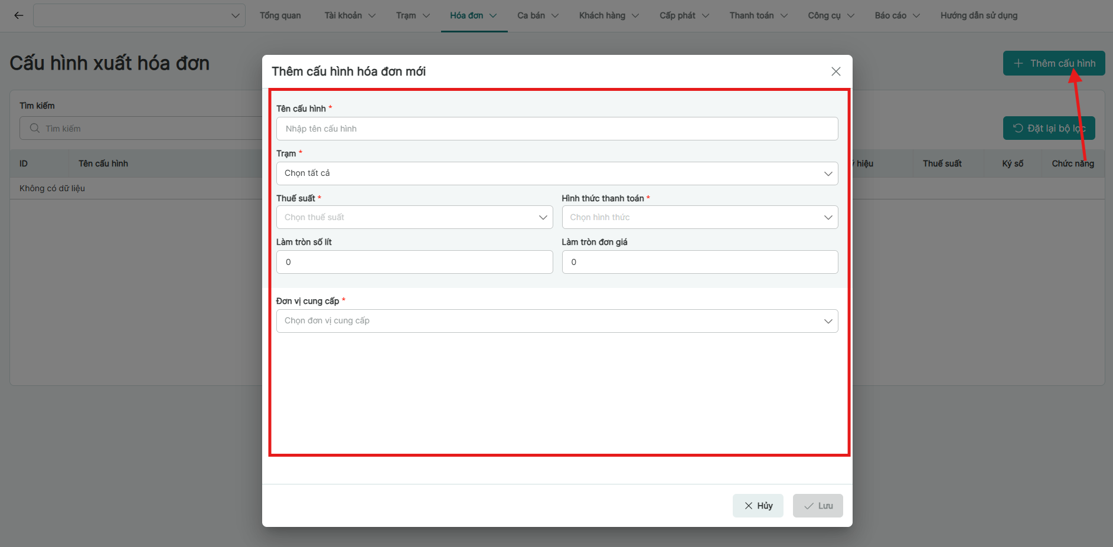
Task: Close the invoice configuration dialog
Action: (835, 71)
